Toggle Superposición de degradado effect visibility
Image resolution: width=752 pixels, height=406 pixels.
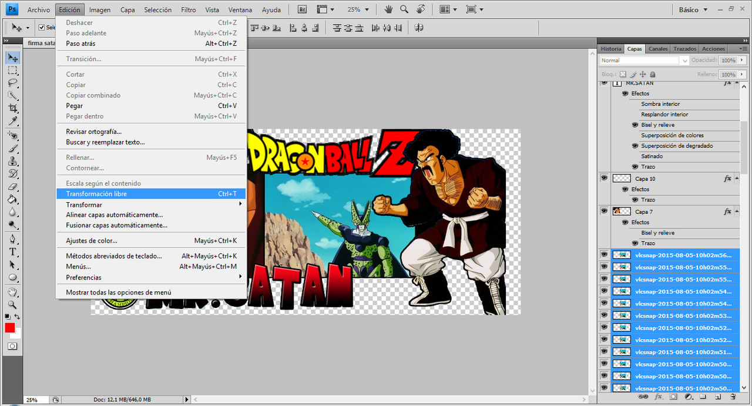[x=635, y=146]
